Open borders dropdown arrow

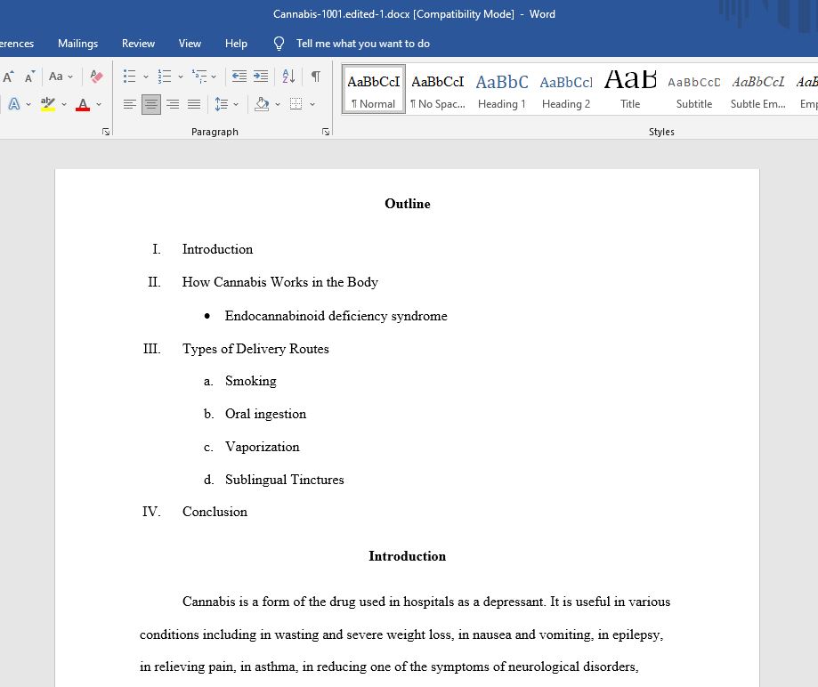tap(312, 104)
